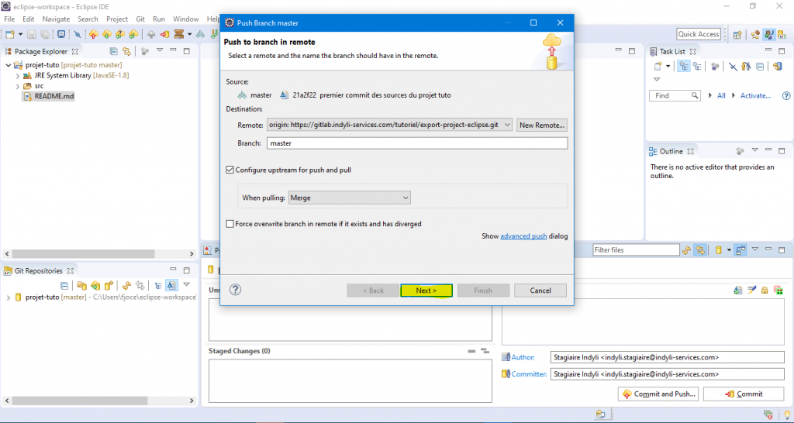Click the Git Fetch from Upstream cloud icon
794x423 pixels.
click(107, 34)
